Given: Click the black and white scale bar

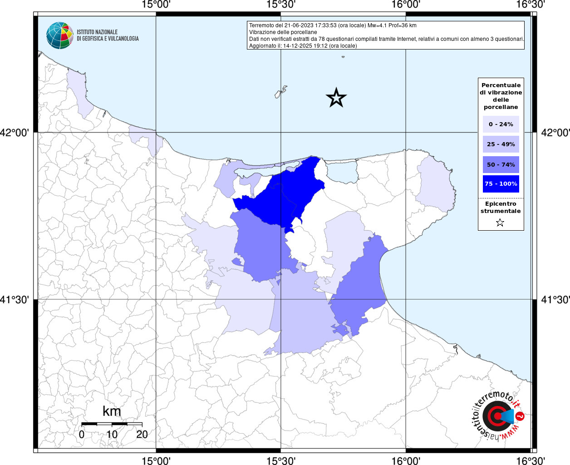Looking at the screenshot, I should point(112,424).
